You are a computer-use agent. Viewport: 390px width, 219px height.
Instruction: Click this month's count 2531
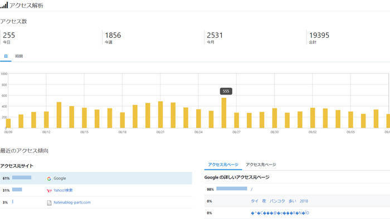click(x=214, y=35)
